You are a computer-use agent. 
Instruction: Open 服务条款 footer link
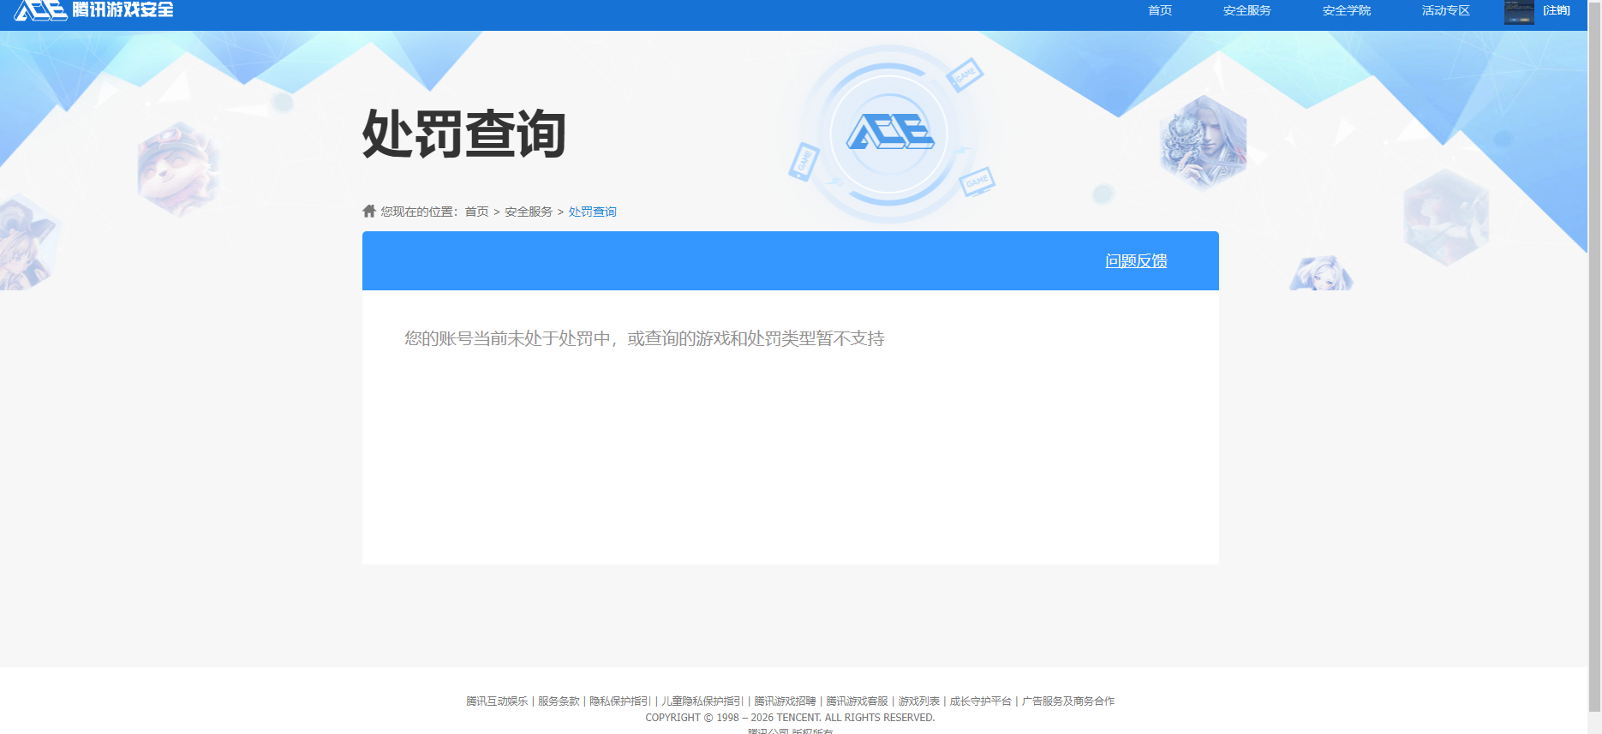pyautogui.click(x=559, y=701)
